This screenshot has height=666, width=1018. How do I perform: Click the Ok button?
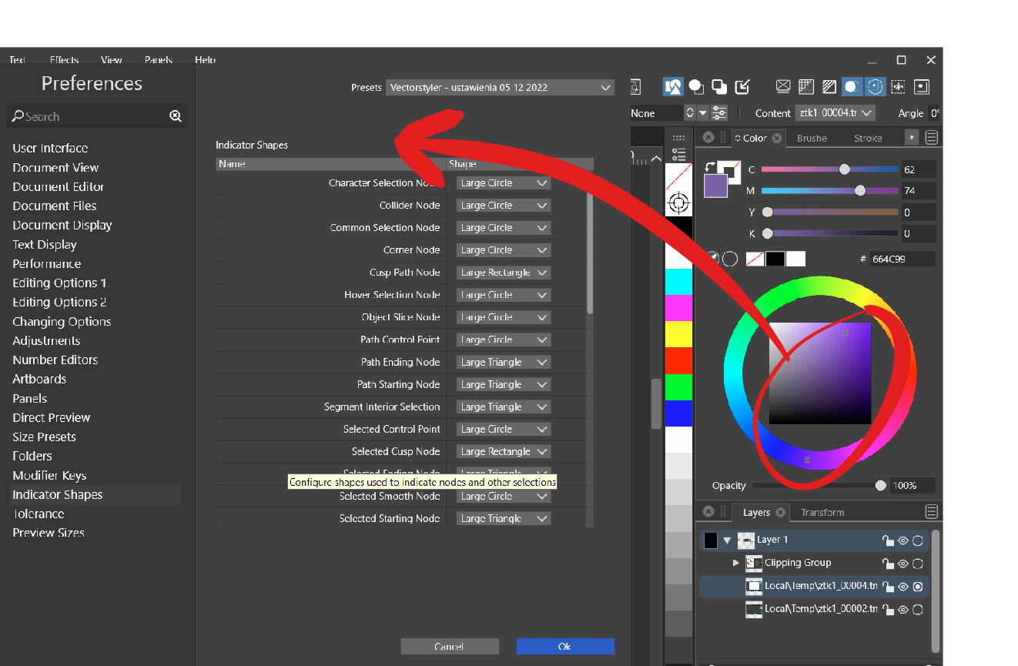pyautogui.click(x=564, y=647)
